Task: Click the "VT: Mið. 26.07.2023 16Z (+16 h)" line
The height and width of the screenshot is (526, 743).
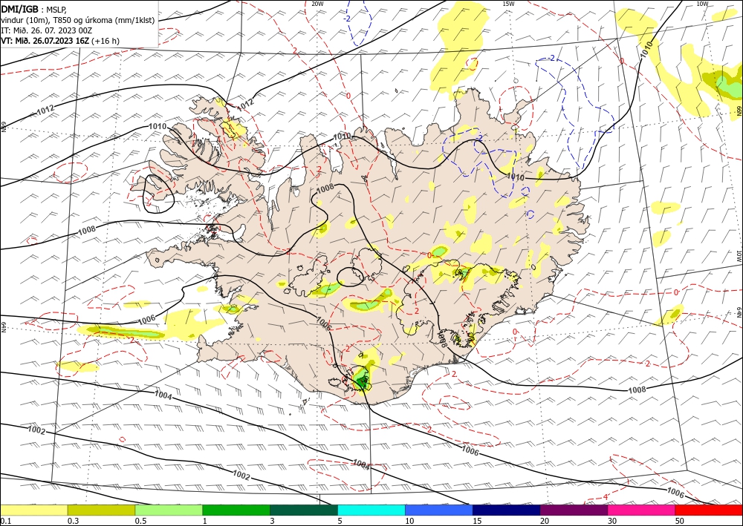Action: (60, 41)
